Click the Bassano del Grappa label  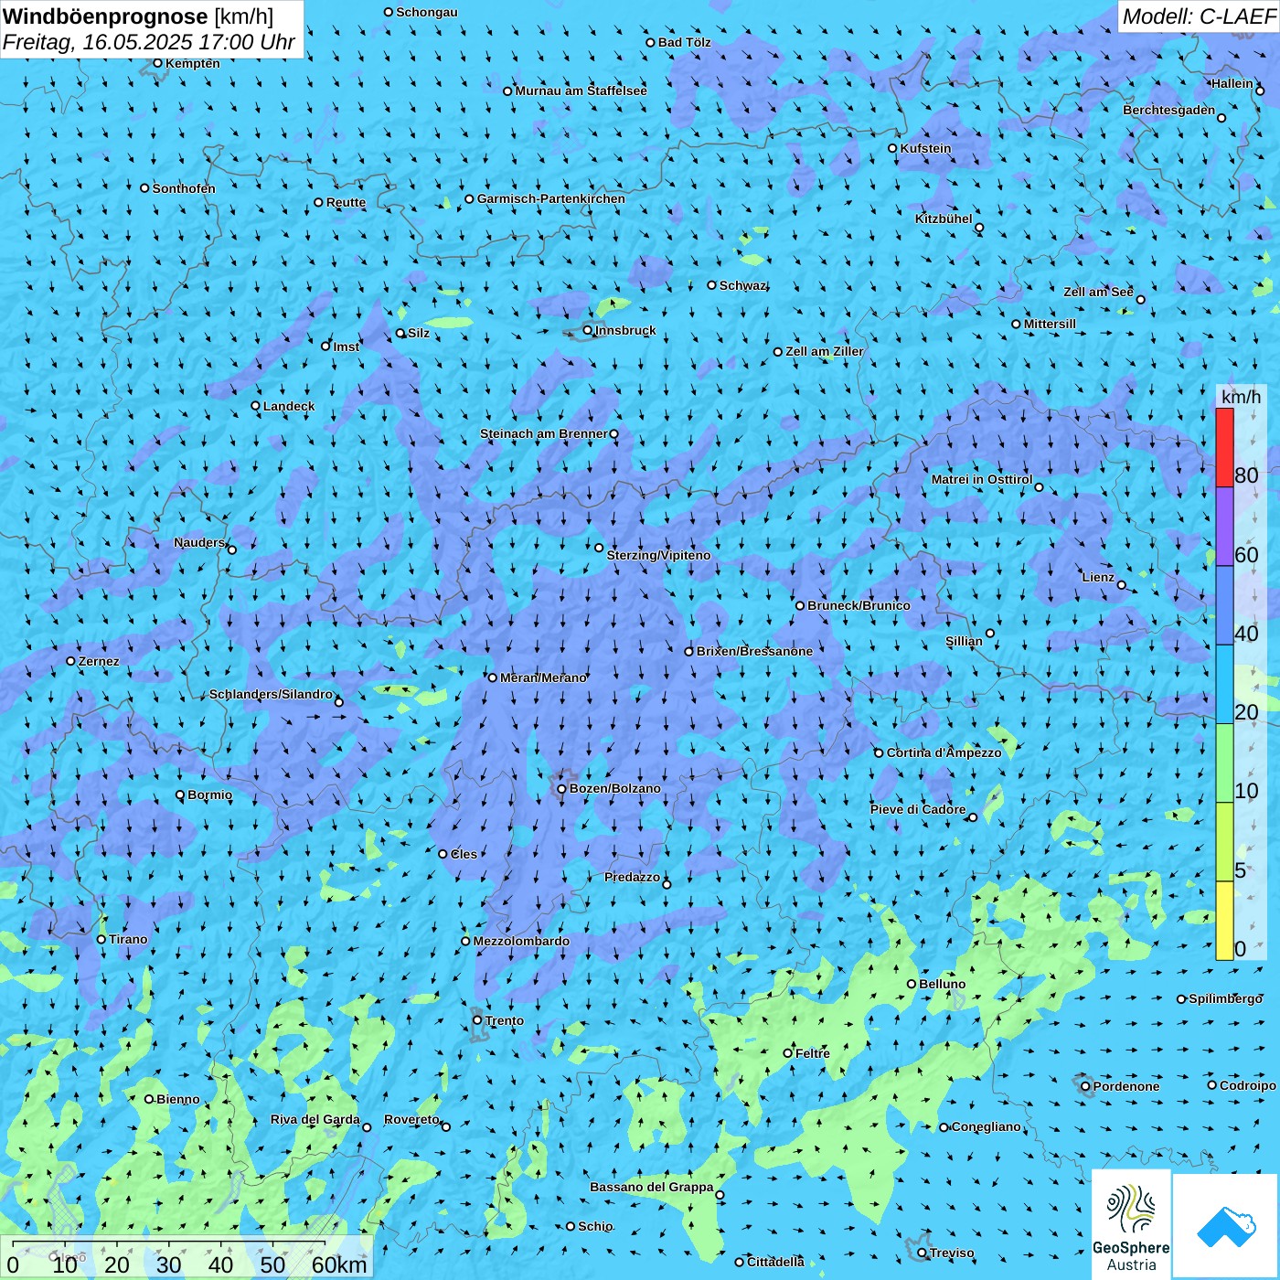[652, 1187]
